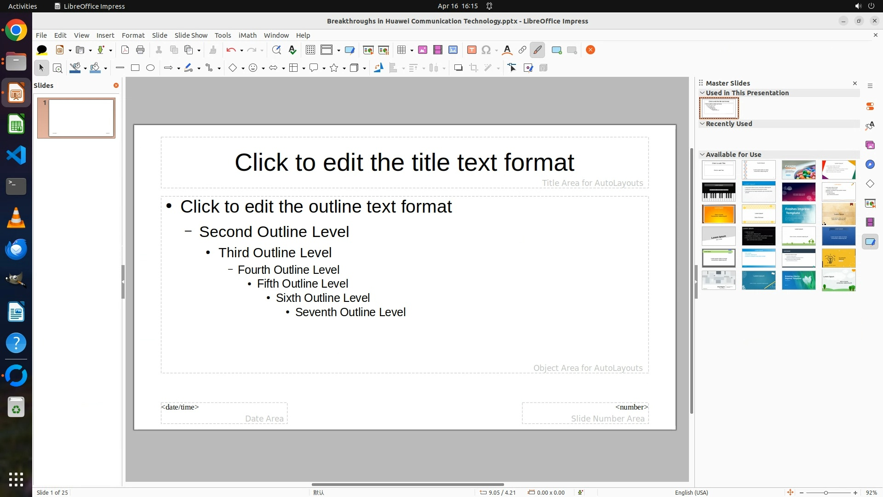Click the red Close Master View icon
Image resolution: width=883 pixels, height=497 pixels.
591,50
